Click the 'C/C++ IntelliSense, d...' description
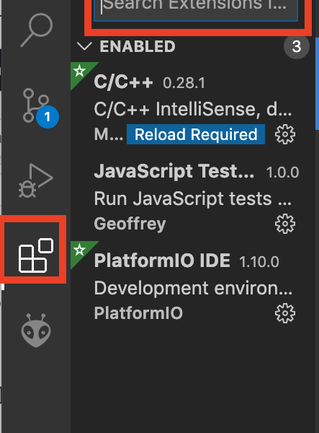 coord(193,109)
